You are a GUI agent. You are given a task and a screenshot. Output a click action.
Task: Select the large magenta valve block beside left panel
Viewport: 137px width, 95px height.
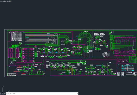pyautogui.click(x=28, y=55)
